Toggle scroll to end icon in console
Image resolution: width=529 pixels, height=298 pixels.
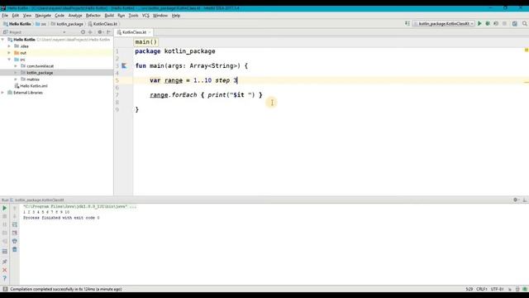[15, 233]
